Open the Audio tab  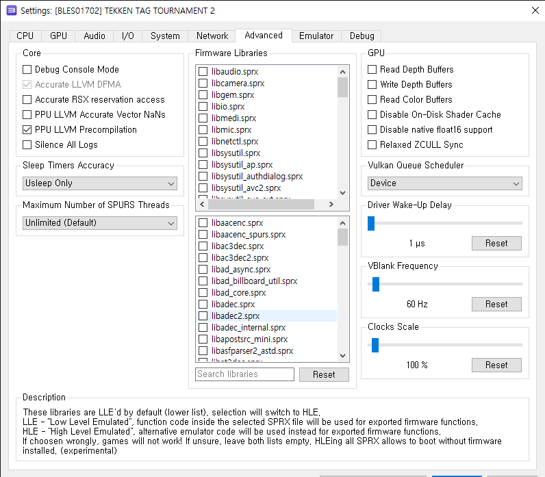94,36
